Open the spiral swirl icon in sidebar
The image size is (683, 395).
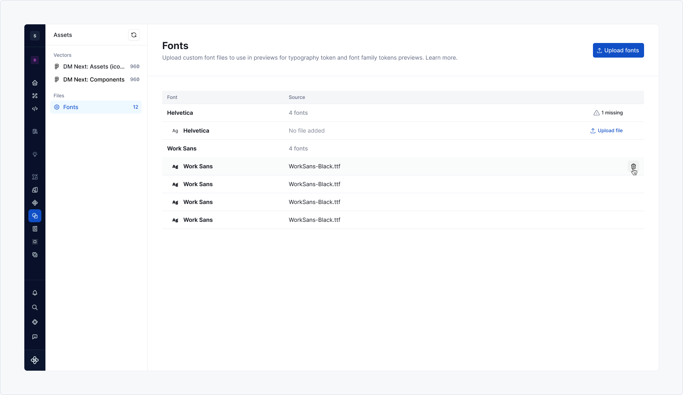click(x=35, y=322)
